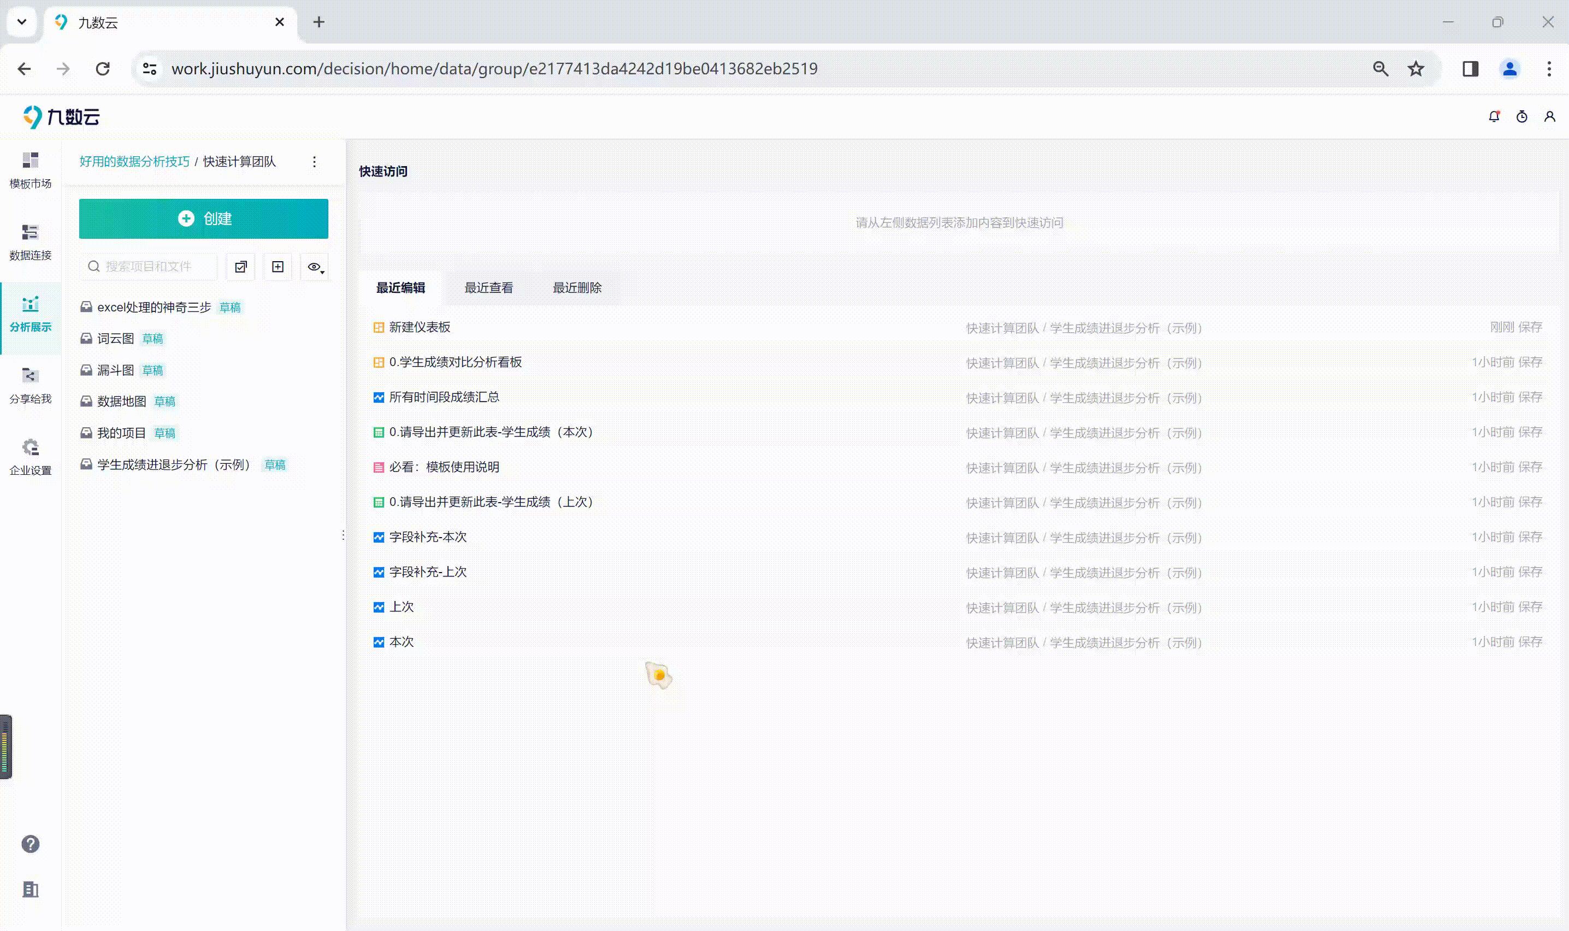1569x931 pixels.
Task: Switch to the 最近删除 tab
Action: click(576, 288)
